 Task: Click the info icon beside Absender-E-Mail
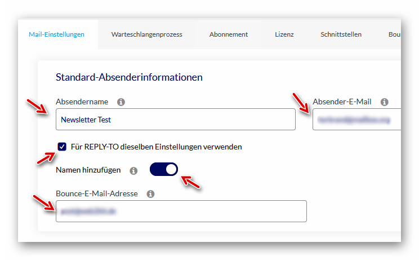[x=385, y=102]
